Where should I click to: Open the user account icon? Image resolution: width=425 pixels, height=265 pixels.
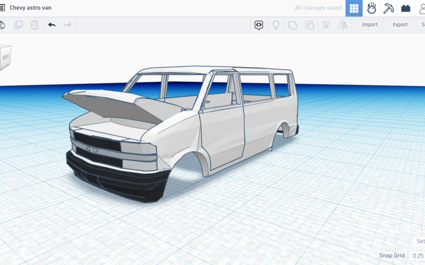coord(421,8)
